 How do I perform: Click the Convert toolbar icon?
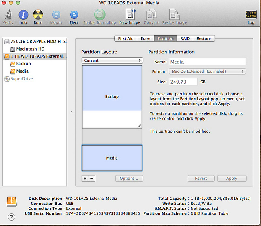click(x=151, y=15)
